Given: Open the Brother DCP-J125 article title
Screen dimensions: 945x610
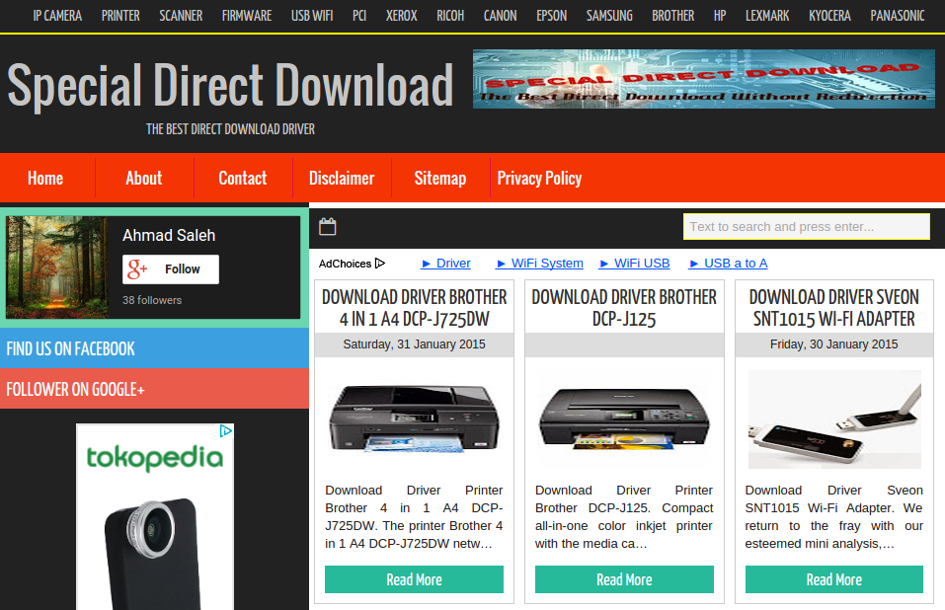Looking at the screenshot, I should (x=624, y=308).
